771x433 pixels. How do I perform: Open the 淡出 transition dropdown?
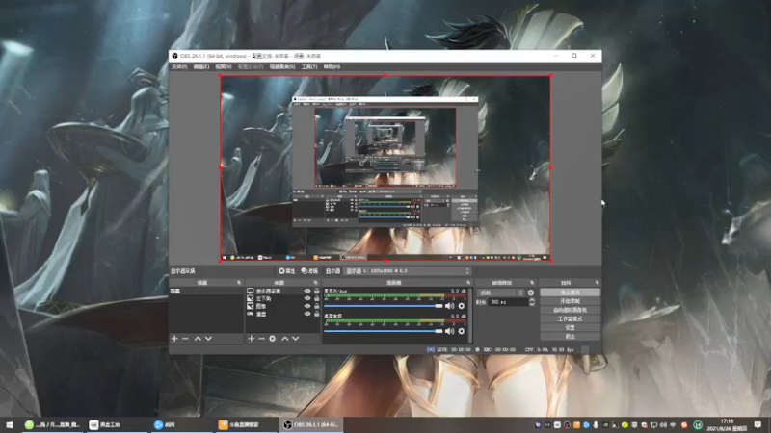click(x=500, y=293)
